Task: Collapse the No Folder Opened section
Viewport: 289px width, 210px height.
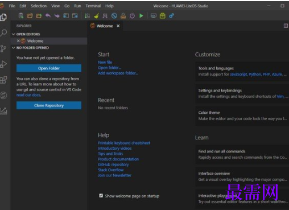Action: pyautogui.click(x=30, y=48)
